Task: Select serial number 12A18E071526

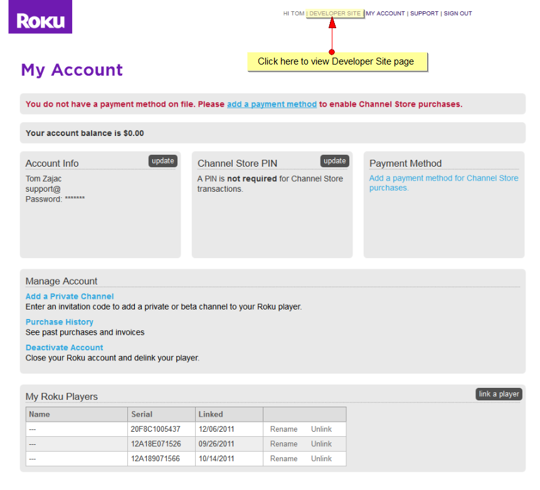Action: 156,444
